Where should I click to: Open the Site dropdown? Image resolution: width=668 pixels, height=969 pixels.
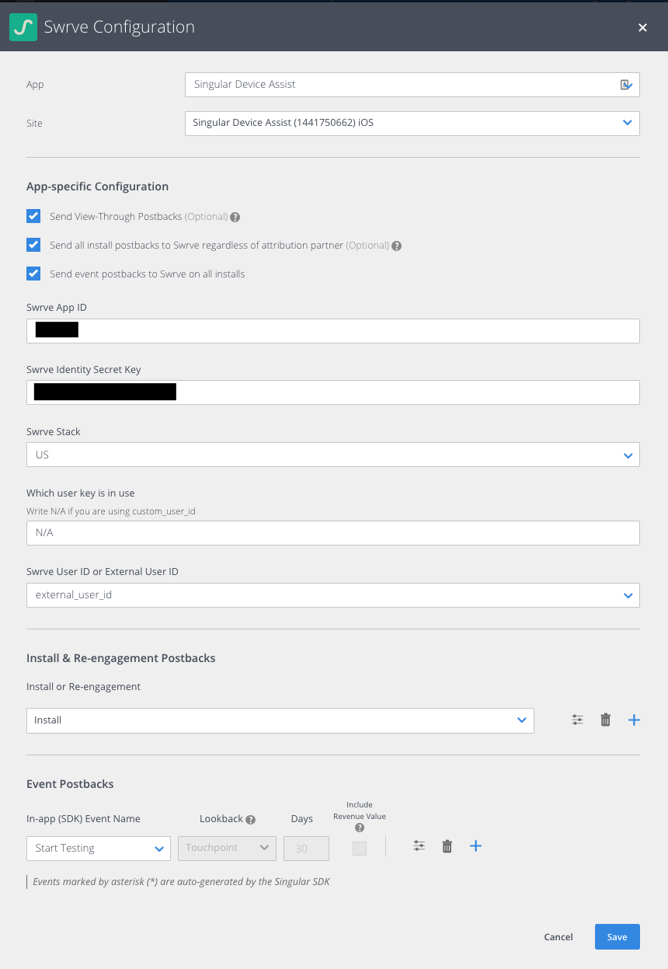pos(412,123)
